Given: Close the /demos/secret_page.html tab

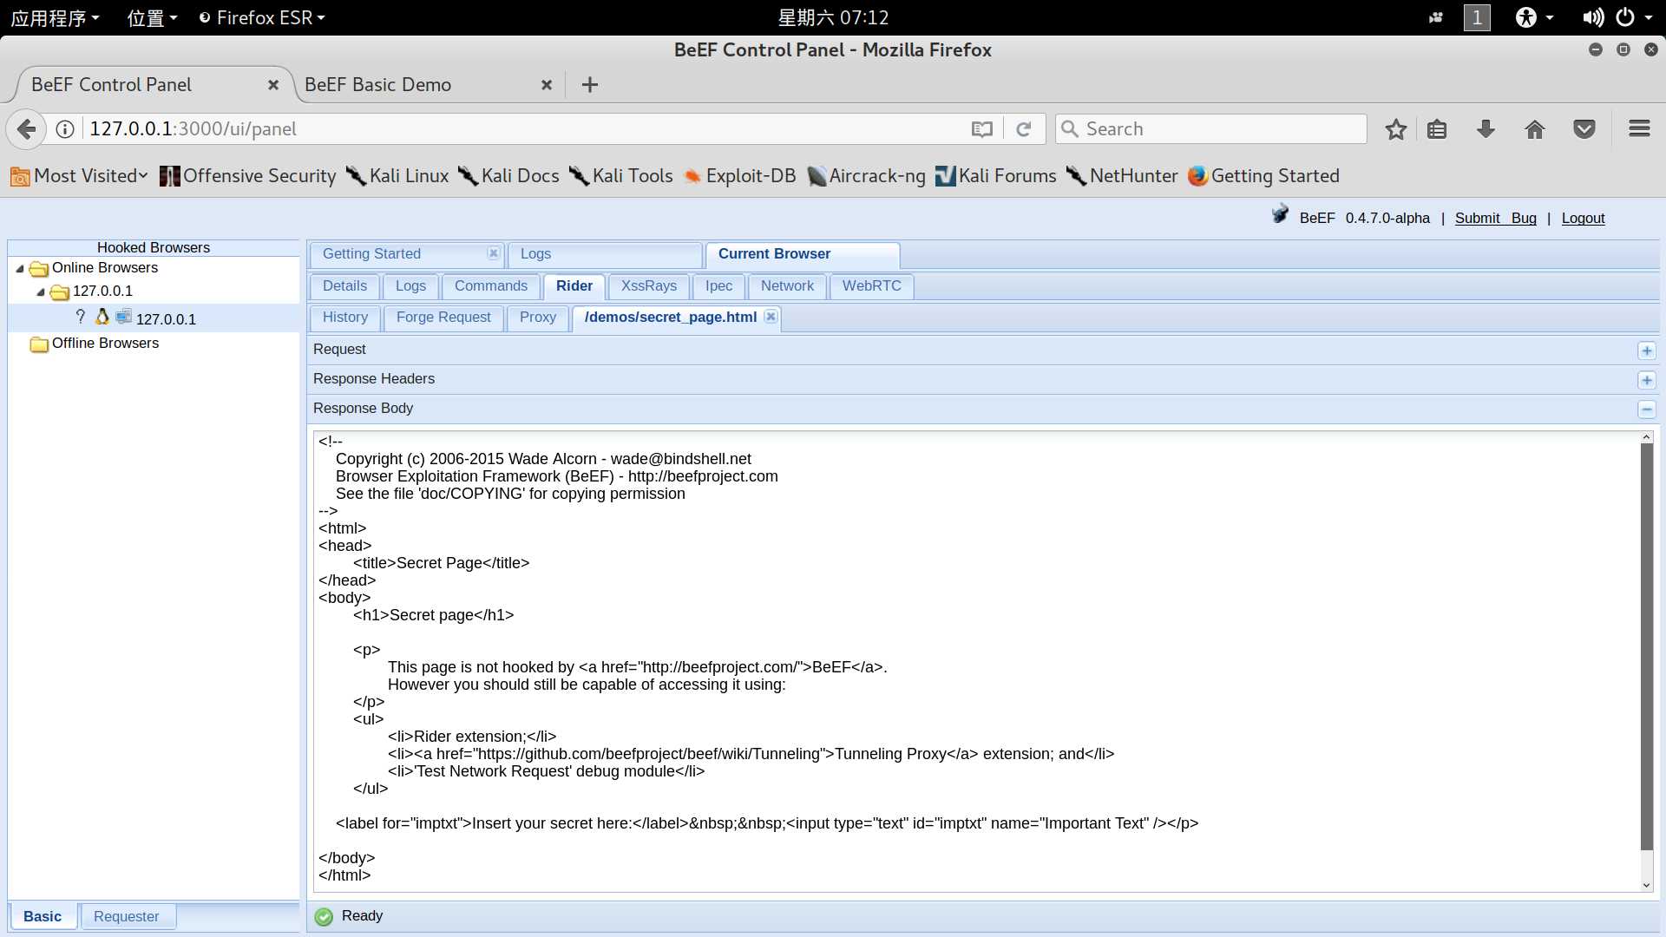Looking at the screenshot, I should (x=770, y=317).
